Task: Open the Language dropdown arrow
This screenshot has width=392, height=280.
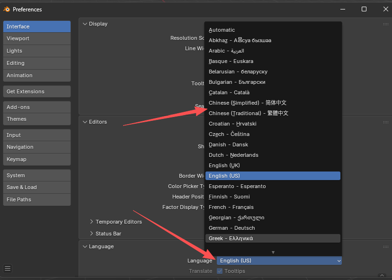Action: (339, 261)
